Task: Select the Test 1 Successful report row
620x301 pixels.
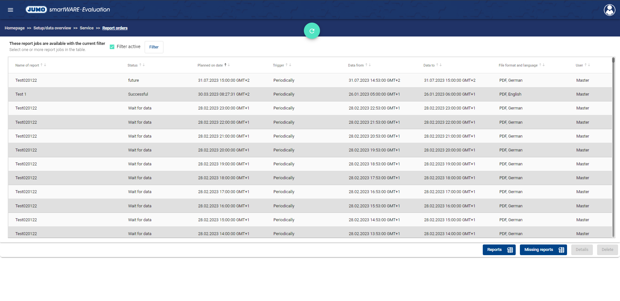Action: tap(138, 94)
